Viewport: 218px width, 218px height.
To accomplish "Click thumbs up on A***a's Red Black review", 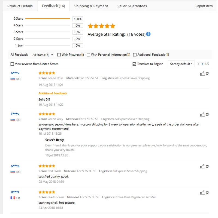I will pos(202,166).
